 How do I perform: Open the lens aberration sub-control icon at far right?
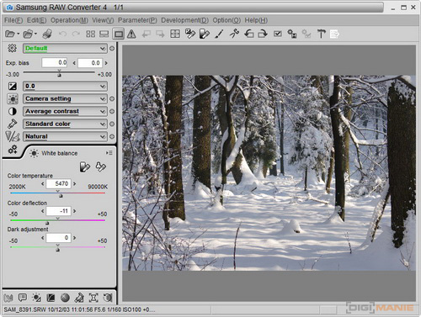click(108, 298)
